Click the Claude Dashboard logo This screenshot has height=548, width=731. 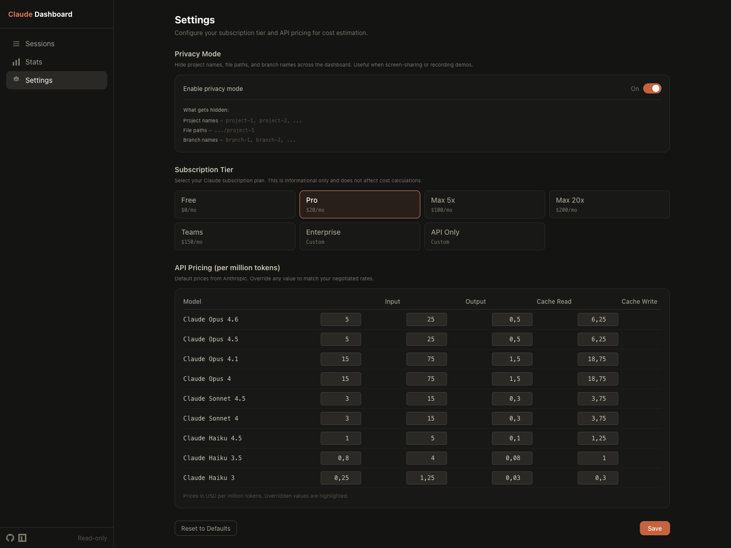[40, 14]
